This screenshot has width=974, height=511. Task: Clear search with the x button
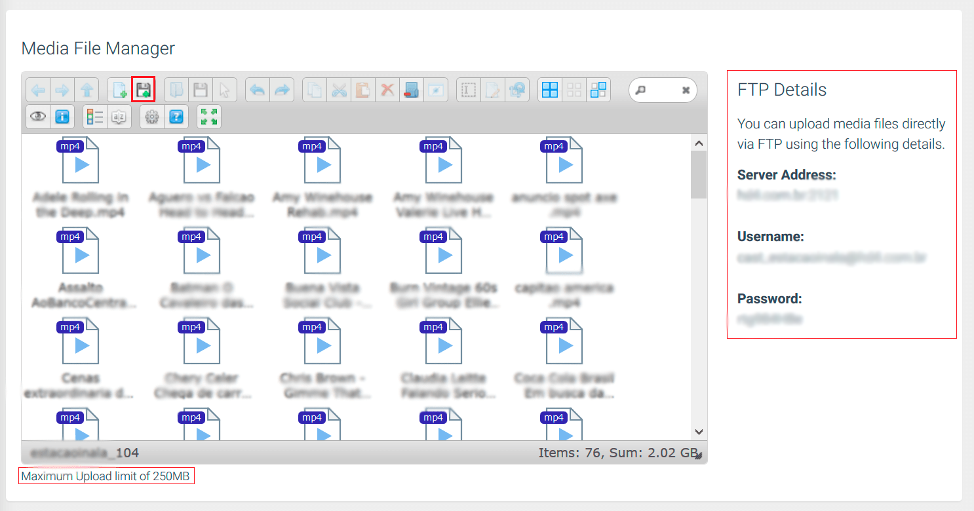[x=686, y=90]
